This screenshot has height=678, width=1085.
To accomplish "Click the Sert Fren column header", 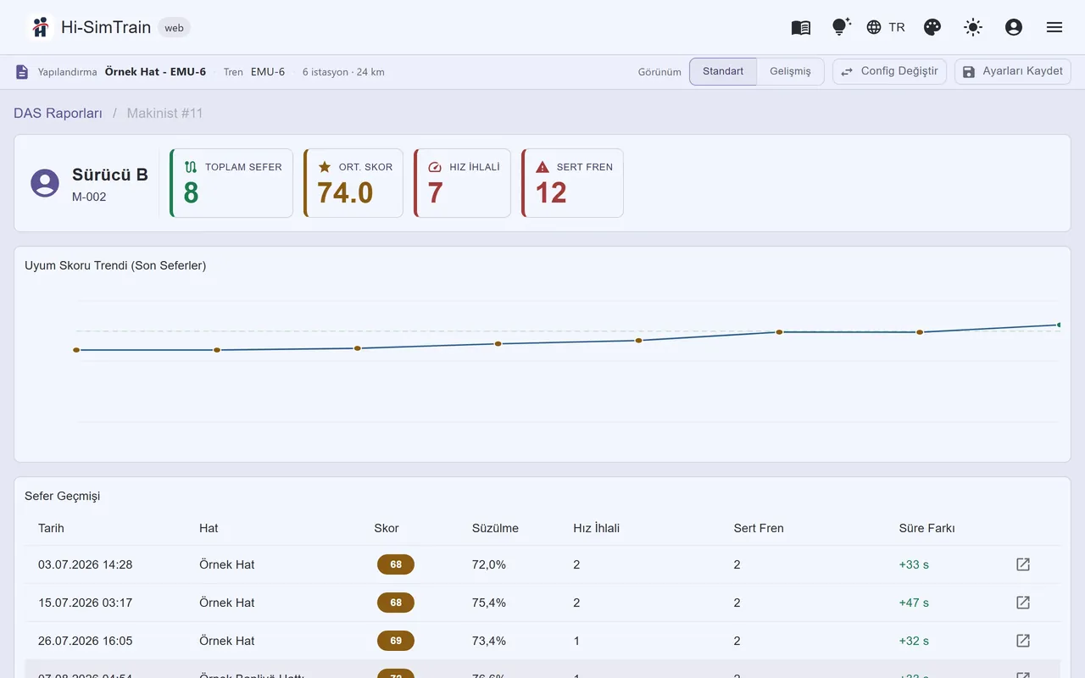I will coord(759,528).
